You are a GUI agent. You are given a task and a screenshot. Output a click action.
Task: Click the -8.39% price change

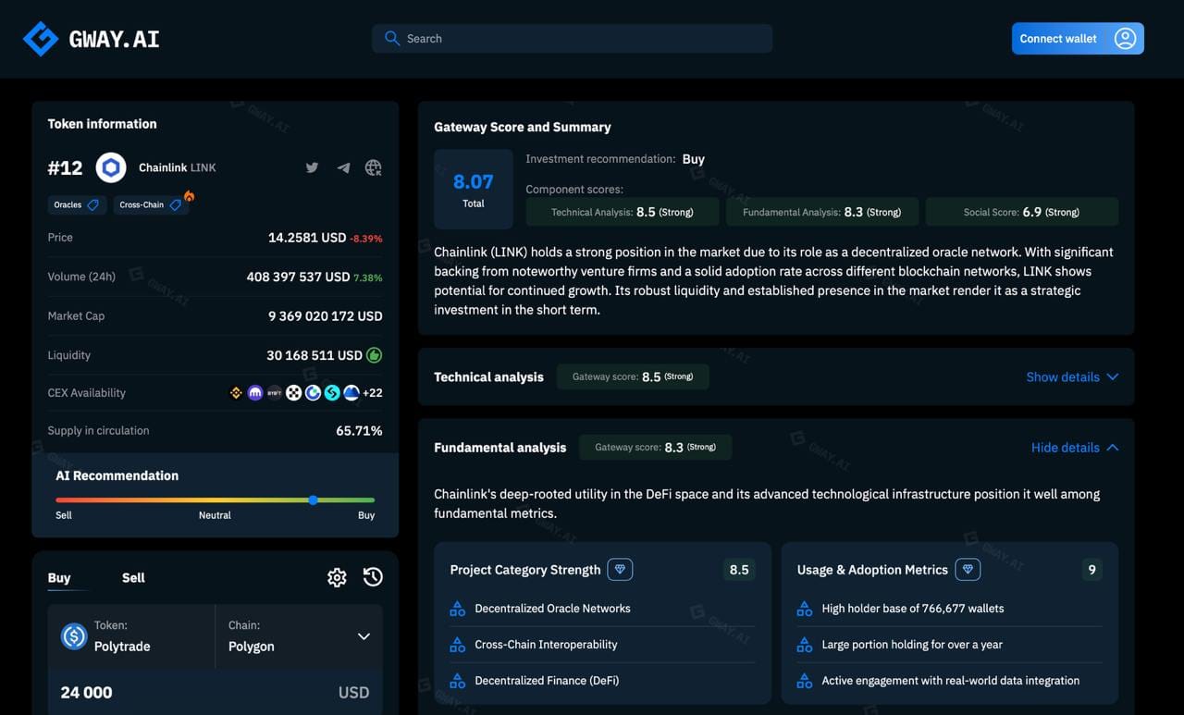click(366, 239)
